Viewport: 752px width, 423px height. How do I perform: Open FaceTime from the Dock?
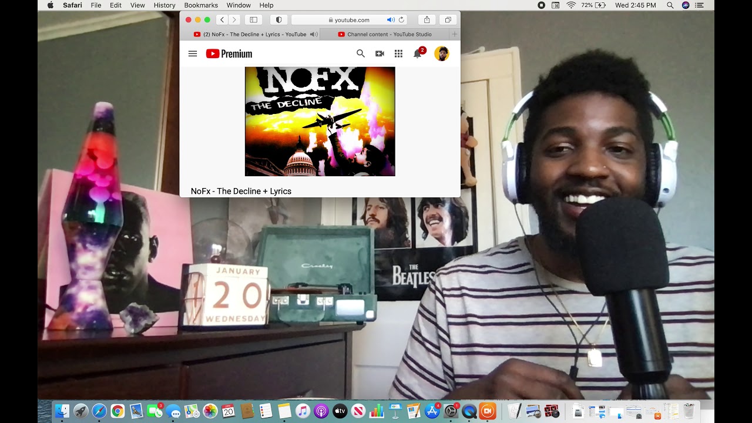tap(155, 411)
